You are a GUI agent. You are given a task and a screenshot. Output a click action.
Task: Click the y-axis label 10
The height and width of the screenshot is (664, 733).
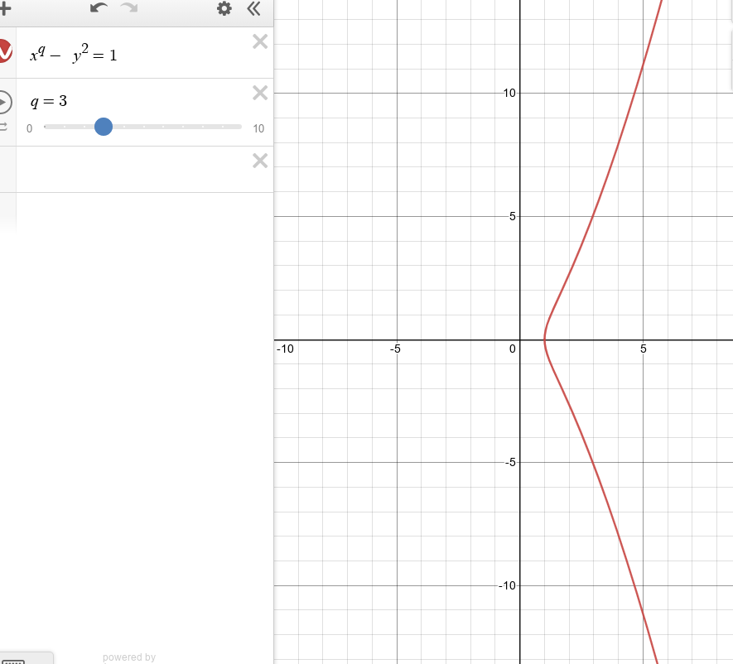pyautogui.click(x=509, y=93)
